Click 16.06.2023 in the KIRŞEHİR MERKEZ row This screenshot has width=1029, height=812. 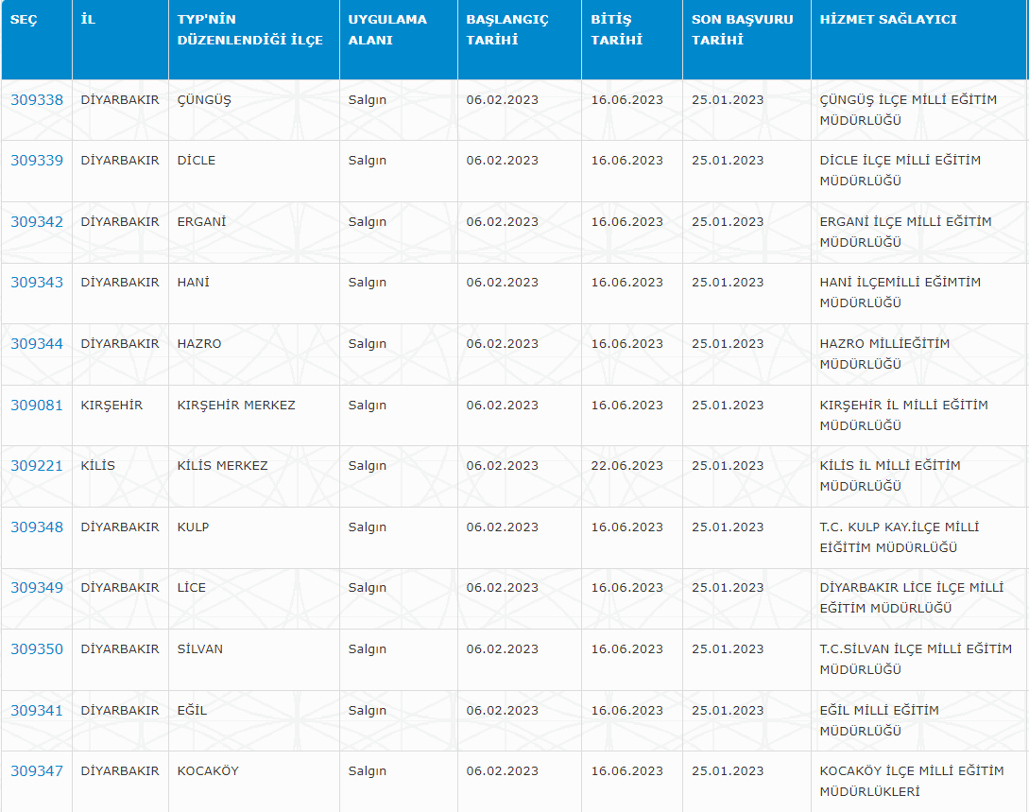pos(626,405)
